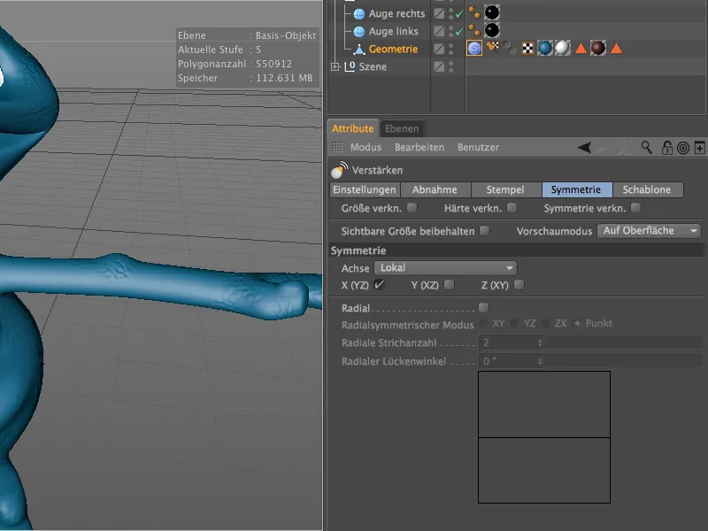The height and width of the screenshot is (531, 708).
Task: Toggle visibility dots for Auge rechts
Action: point(450,13)
